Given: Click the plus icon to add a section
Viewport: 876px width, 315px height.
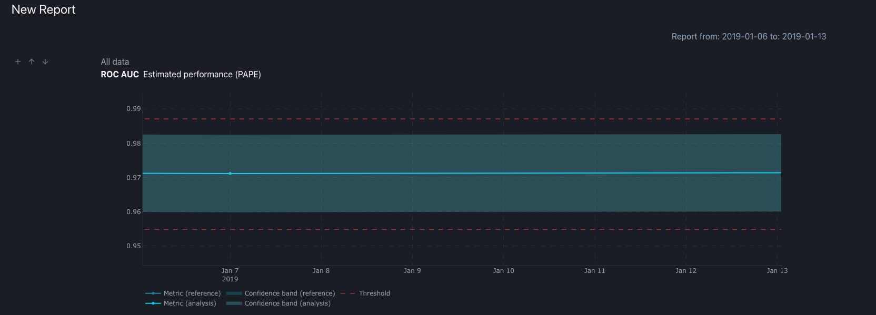Looking at the screenshot, I should pyautogui.click(x=18, y=62).
